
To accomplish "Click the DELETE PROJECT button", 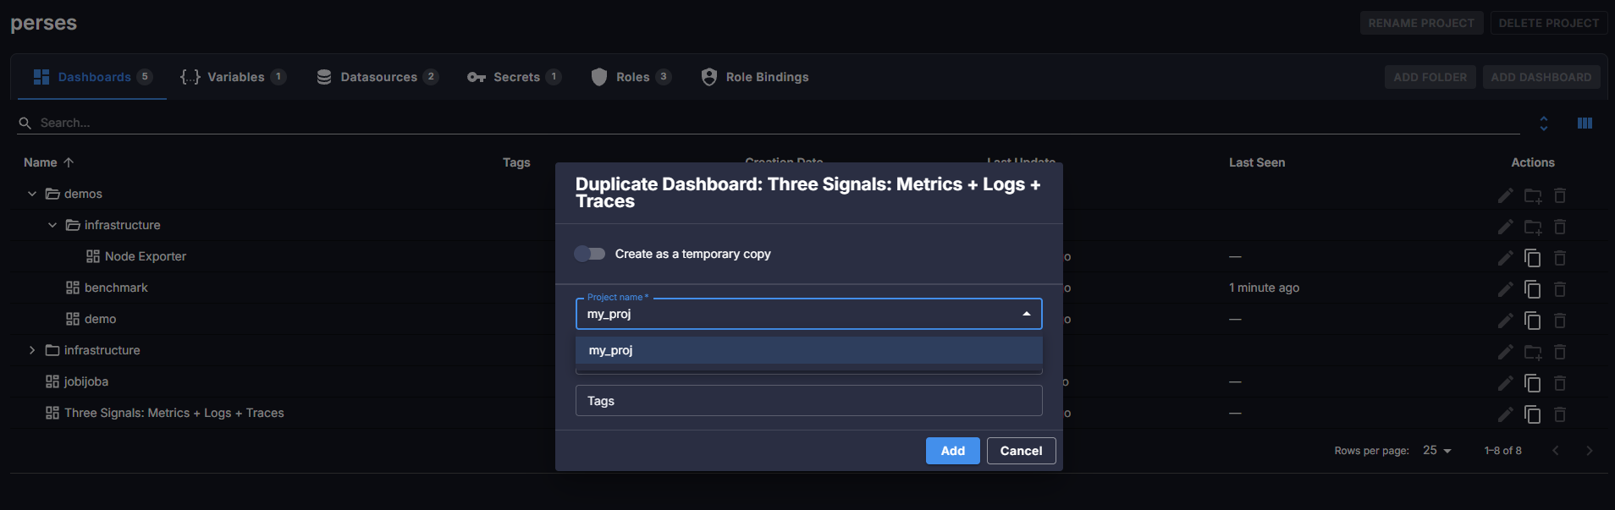I will 1548,23.
